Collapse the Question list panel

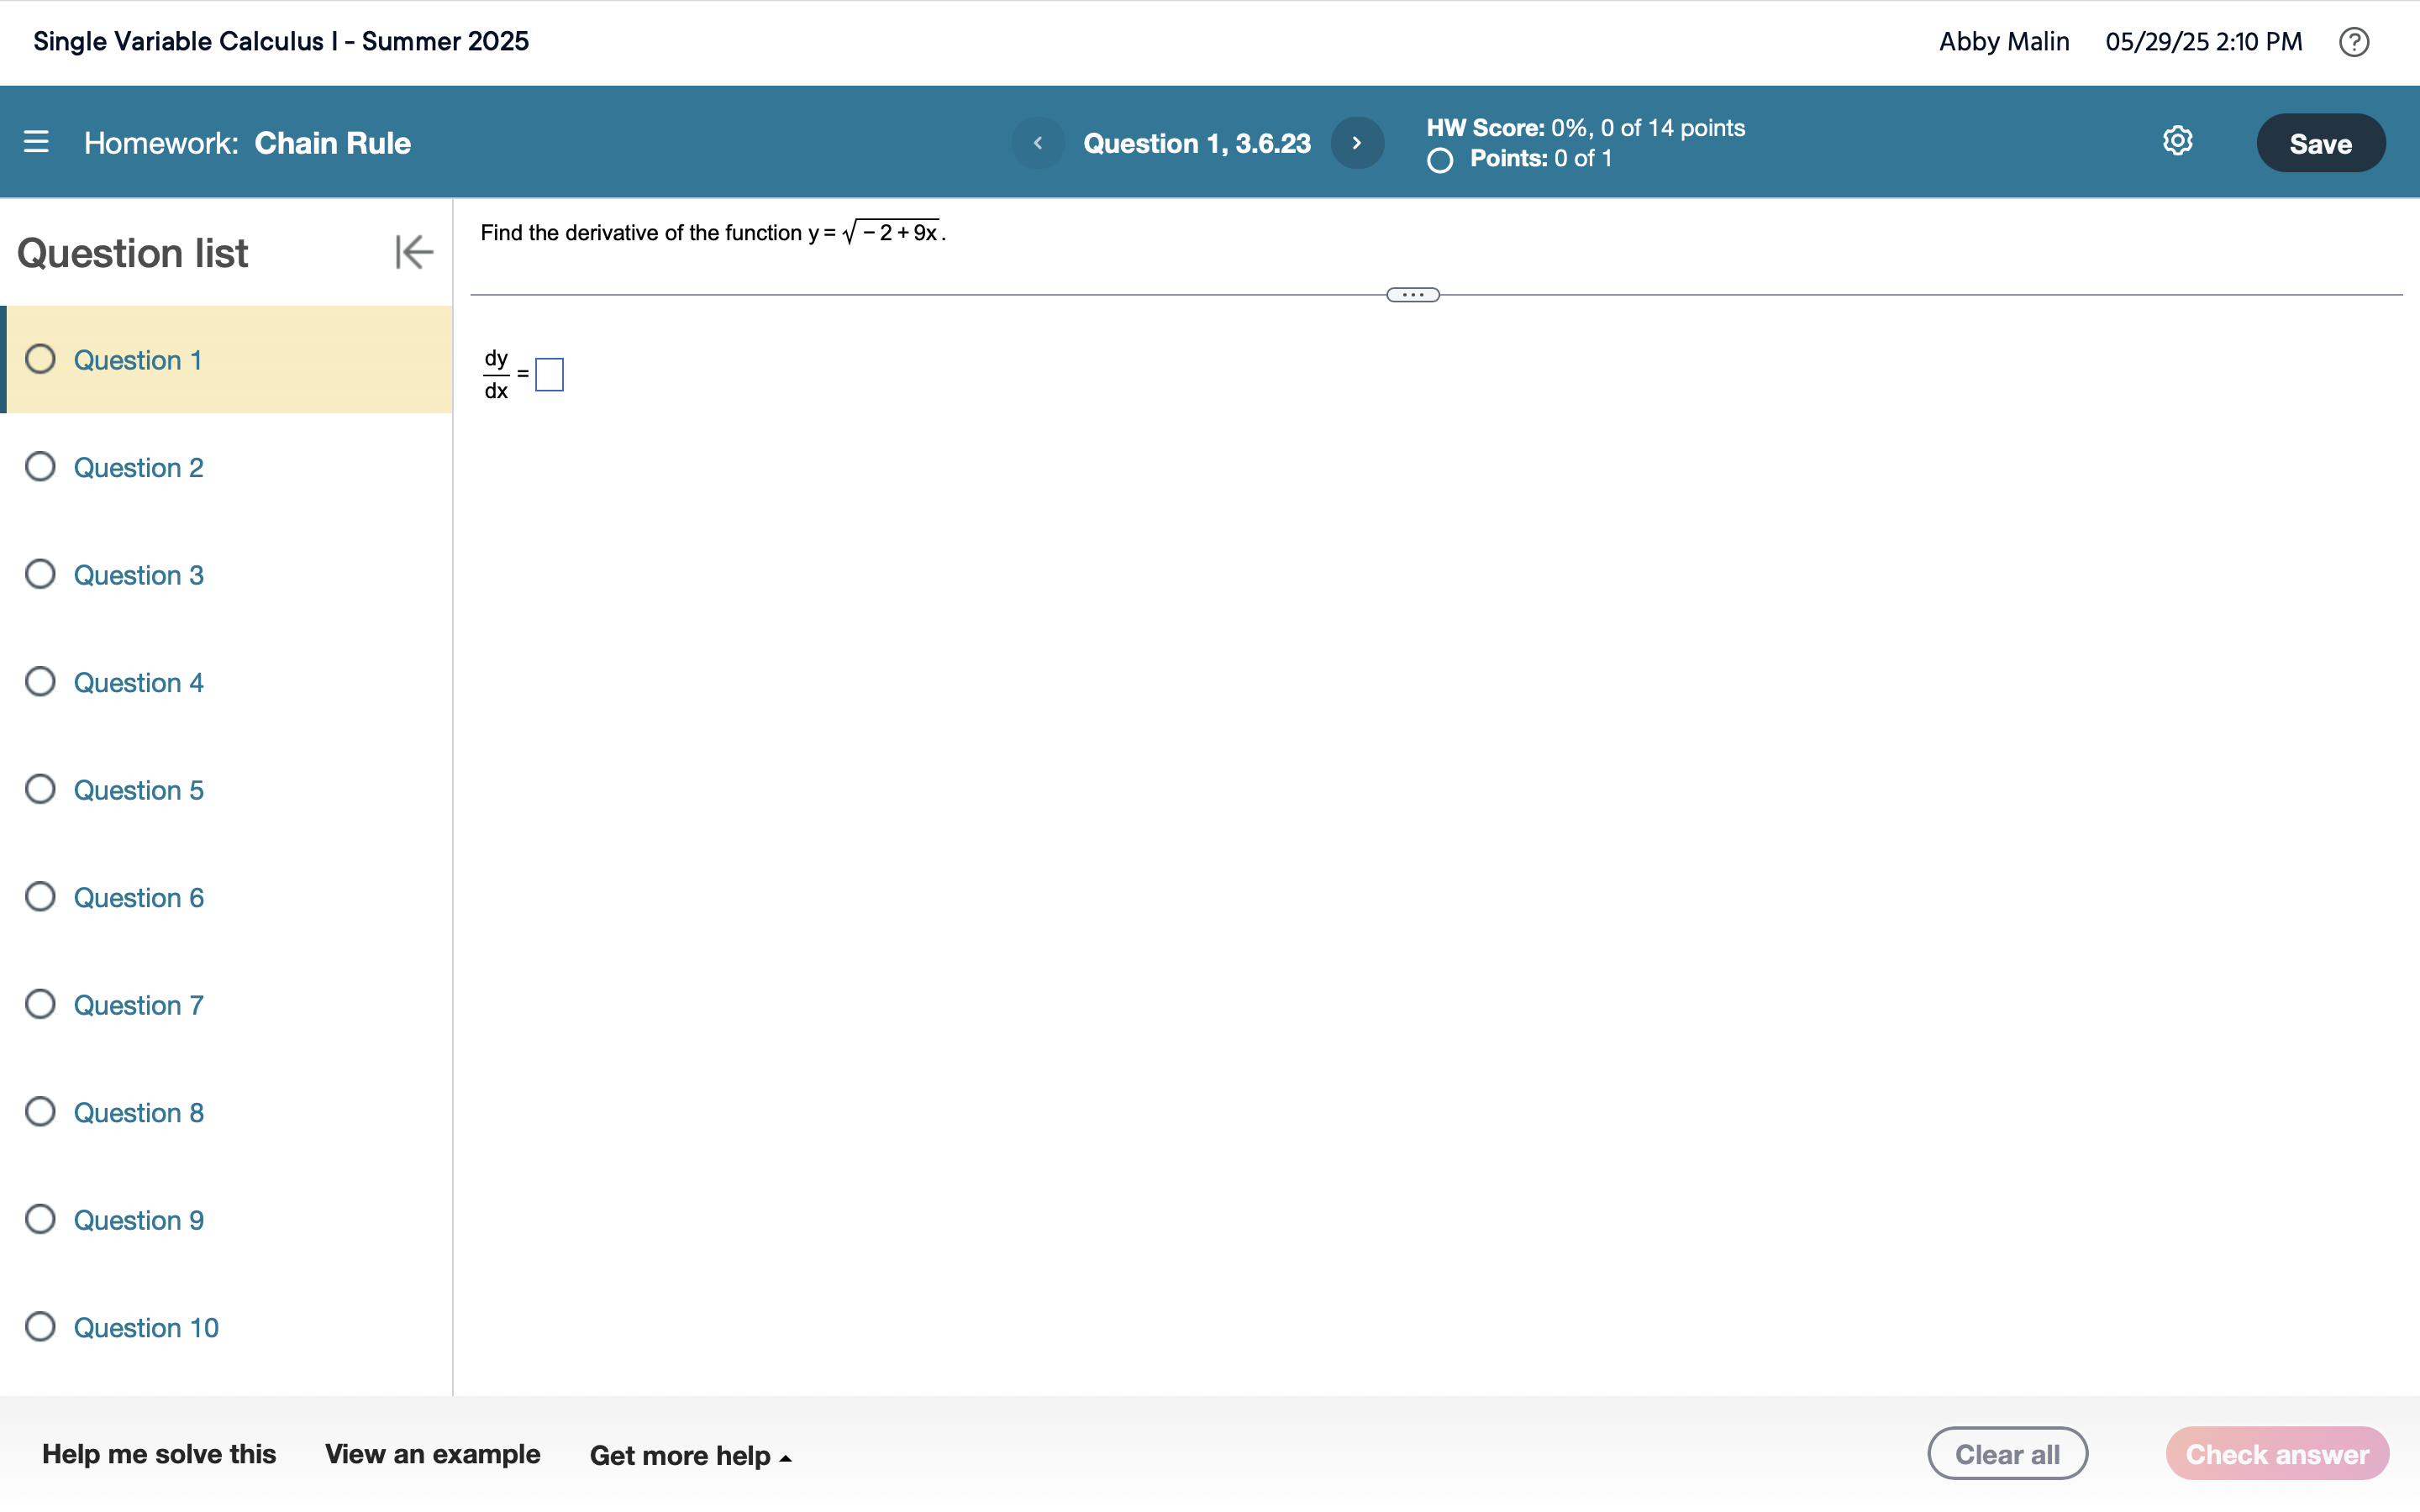413,252
